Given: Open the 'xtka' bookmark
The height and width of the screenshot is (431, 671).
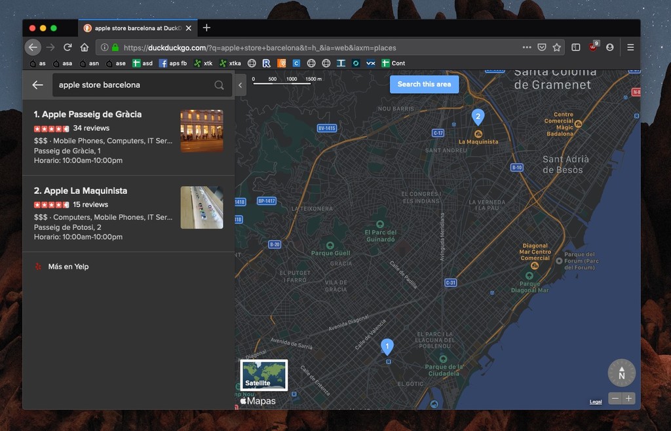Looking at the screenshot, I should (x=230, y=64).
